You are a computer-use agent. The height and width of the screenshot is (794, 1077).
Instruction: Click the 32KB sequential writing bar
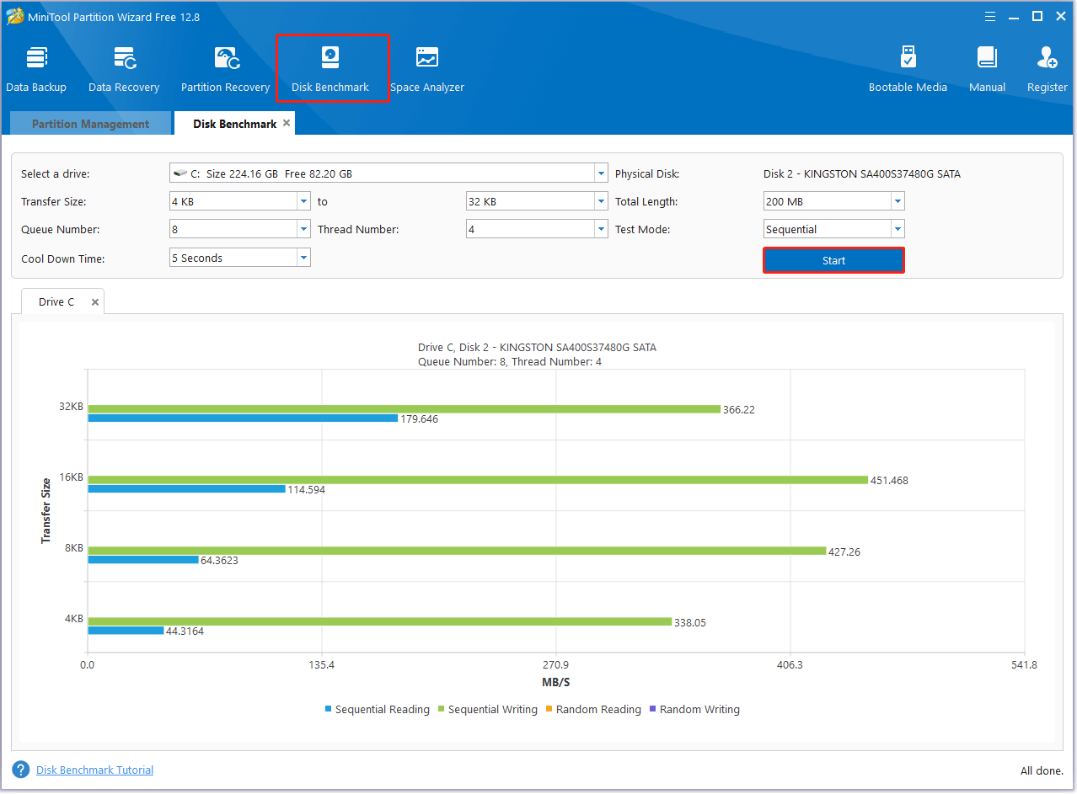coord(404,409)
